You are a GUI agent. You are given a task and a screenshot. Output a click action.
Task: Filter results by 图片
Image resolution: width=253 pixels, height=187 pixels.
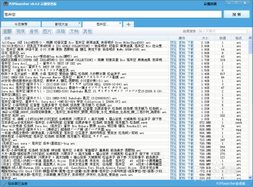(x=47, y=31)
